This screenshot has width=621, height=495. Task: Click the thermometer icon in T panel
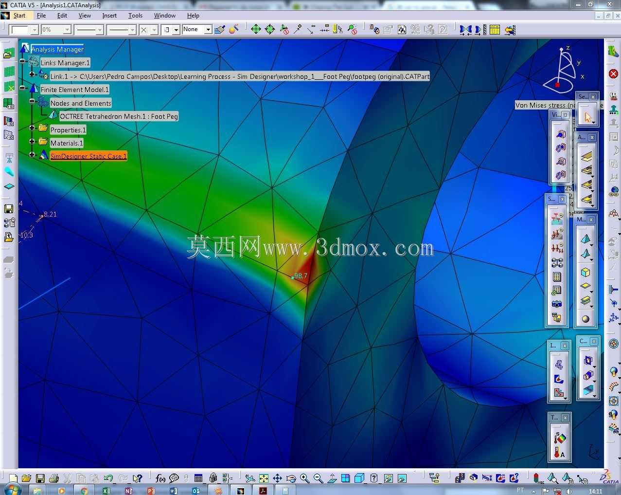tap(559, 453)
